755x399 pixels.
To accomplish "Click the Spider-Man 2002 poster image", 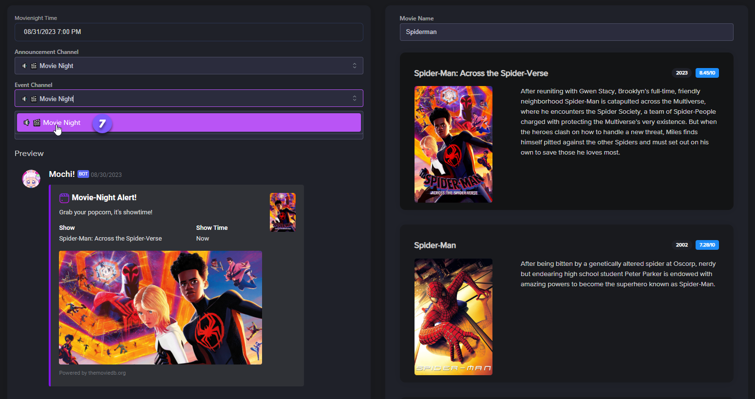I will 453,316.
